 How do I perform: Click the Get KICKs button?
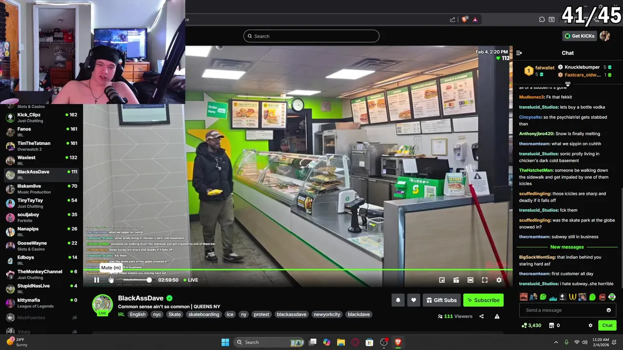579,36
